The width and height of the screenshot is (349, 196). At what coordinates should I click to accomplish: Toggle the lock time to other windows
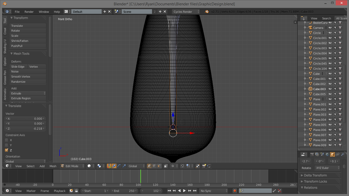(76, 191)
